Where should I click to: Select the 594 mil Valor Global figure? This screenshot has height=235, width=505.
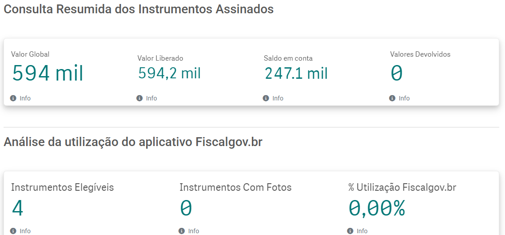point(48,73)
